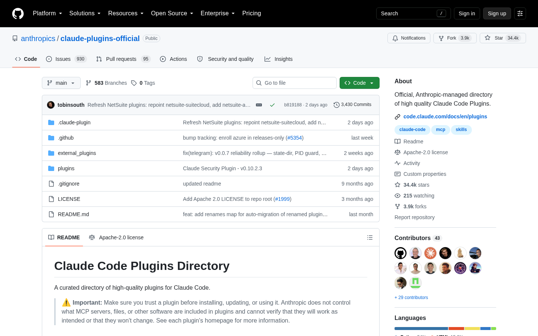The height and width of the screenshot is (336, 538).
Task: Go to the anthropics organization
Action: pyautogui.click(x=38, y=38)
